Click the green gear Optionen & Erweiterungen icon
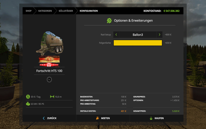Viewport: 206px width, 129px height. [109, 21]
